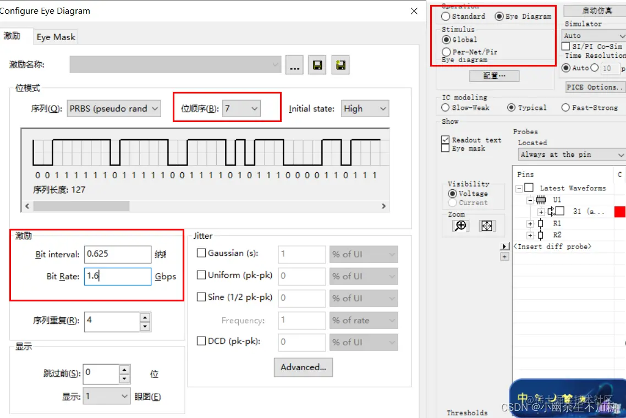Open the 显示 eye diagram count dropdown
626x418 pixels.
point(107,397)
